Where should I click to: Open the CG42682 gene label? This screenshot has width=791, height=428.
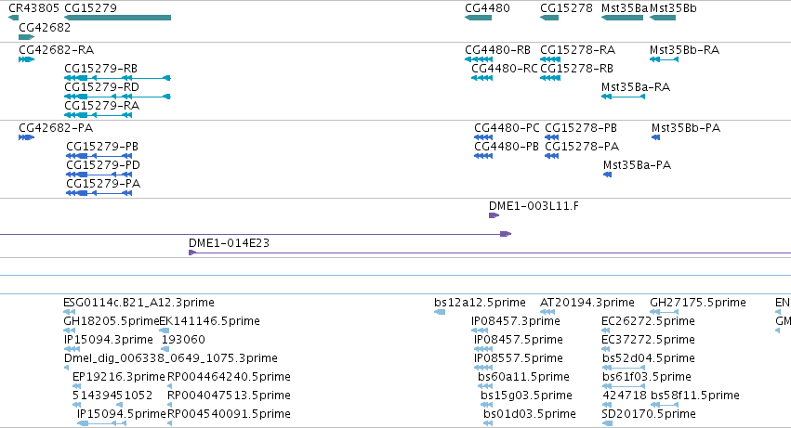[45, 27]
